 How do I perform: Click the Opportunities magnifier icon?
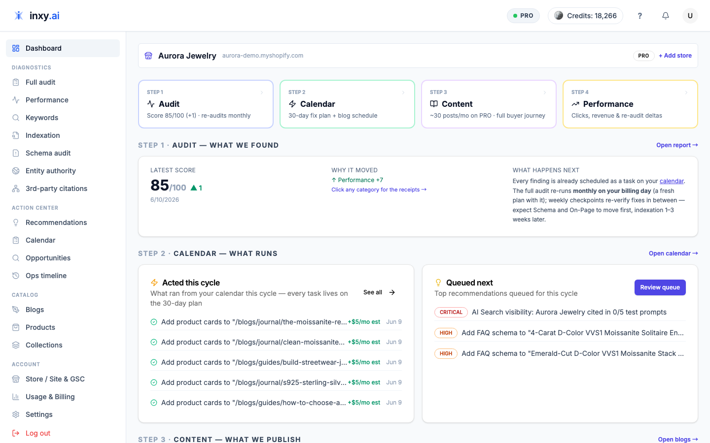(x=16, y=258)
